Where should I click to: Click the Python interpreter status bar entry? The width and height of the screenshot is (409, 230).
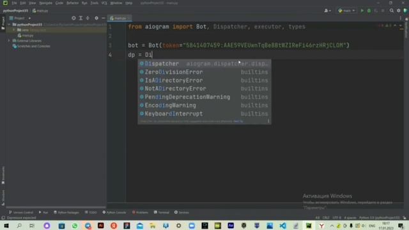379,217
